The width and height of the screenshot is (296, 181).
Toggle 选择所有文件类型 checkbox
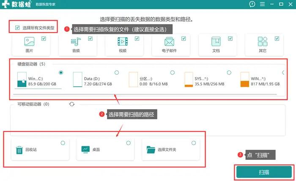click(17, 28)
